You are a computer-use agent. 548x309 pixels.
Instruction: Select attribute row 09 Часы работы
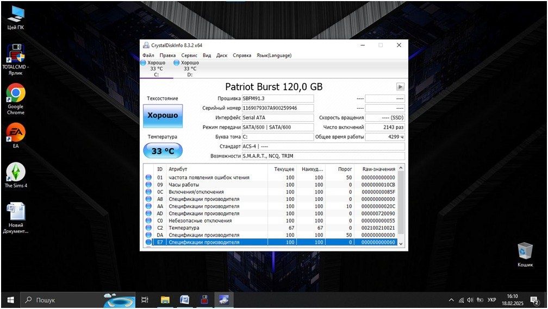271,185
